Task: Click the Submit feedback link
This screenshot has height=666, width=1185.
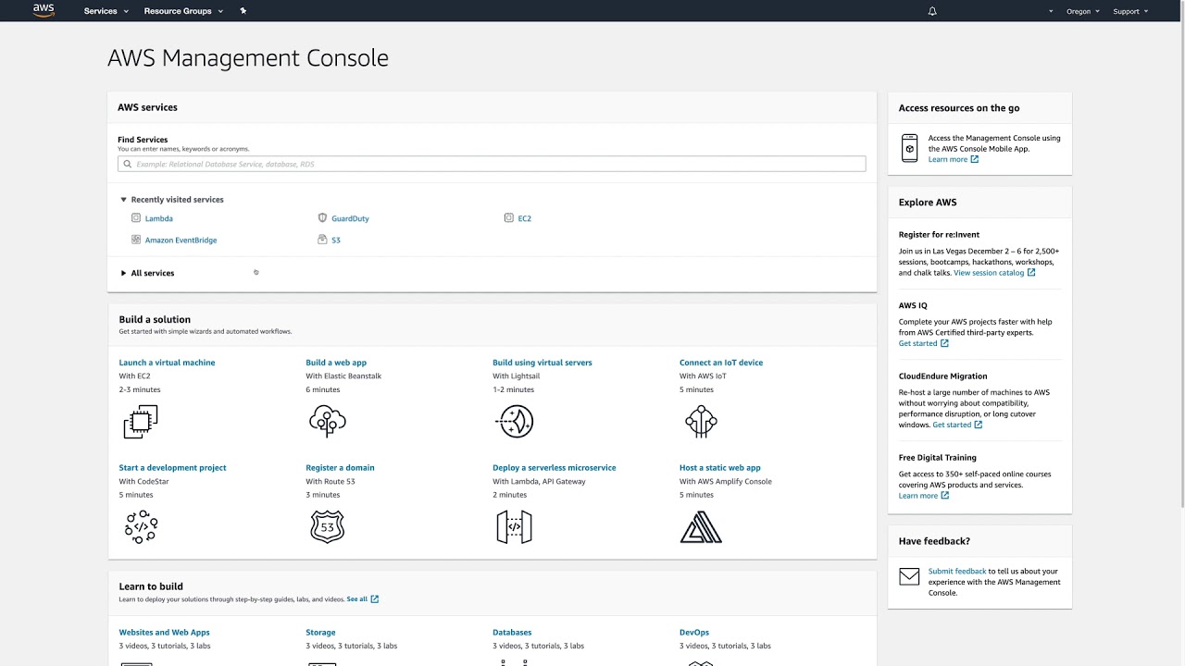Action: [957, 572]
